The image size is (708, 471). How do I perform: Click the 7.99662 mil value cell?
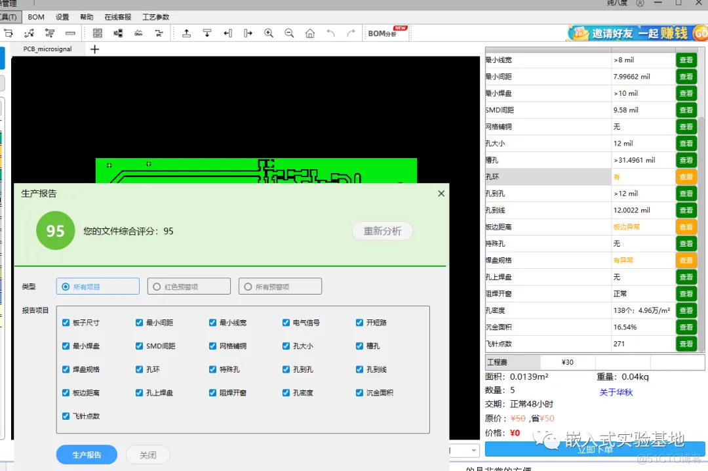[643, 77]
